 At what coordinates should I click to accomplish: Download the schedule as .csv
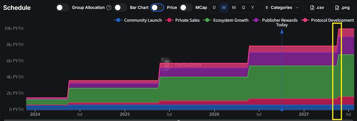(x=317, y=7)
